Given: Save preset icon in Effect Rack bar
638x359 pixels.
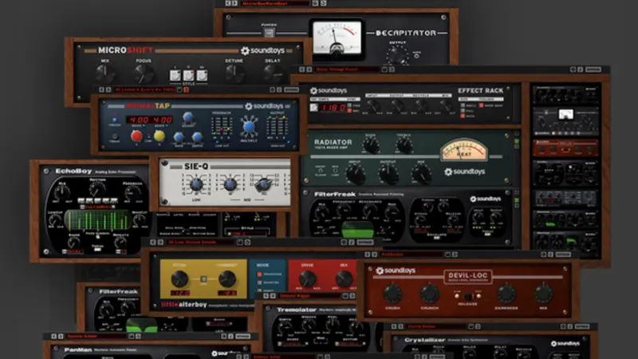Looking at the screenshot, I should [x=384, y=69].
